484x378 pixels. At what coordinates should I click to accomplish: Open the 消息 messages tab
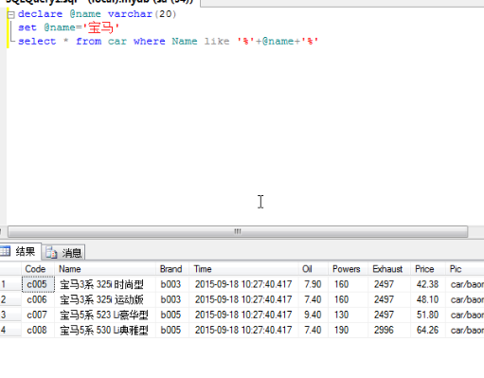tap(63, 253)
